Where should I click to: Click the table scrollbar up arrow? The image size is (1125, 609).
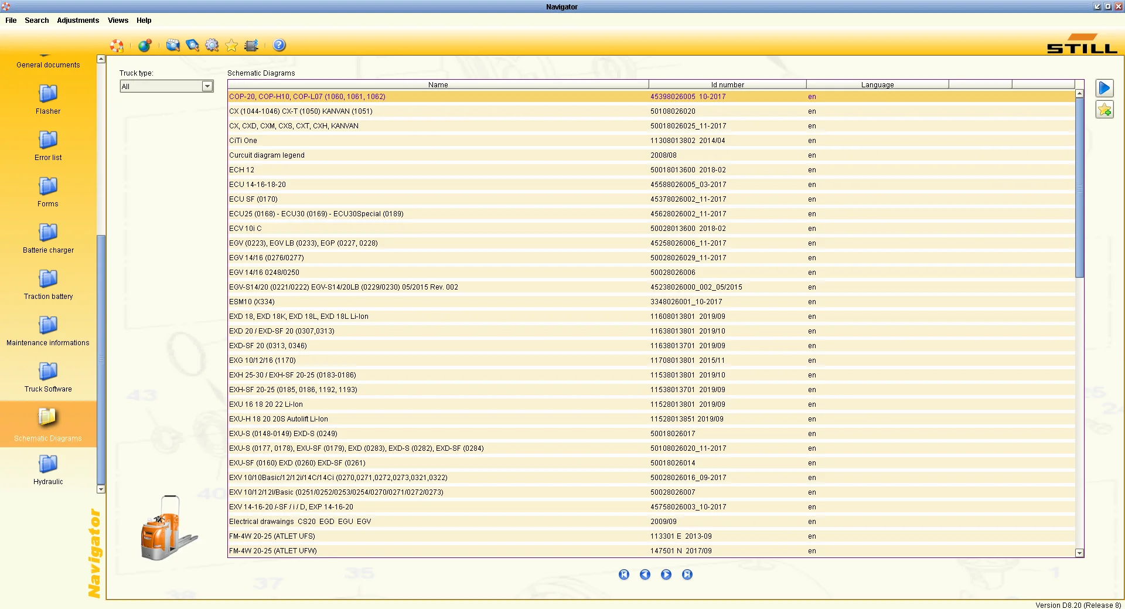(1079, 94)
